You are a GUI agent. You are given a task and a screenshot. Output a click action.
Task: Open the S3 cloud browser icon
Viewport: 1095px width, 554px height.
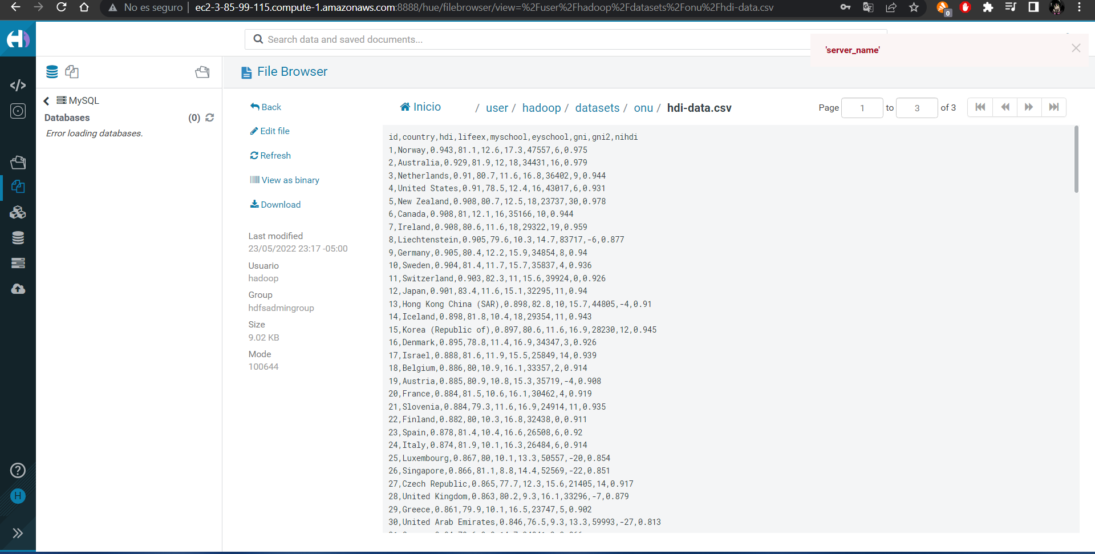coord(18,289)
